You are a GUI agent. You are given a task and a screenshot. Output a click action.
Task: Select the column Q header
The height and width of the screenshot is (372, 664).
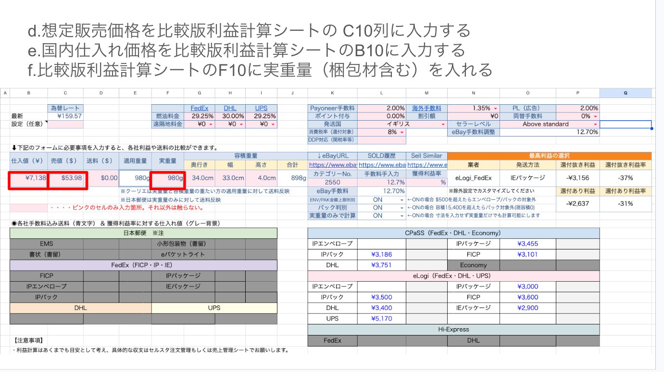click(x=625, y=93)
